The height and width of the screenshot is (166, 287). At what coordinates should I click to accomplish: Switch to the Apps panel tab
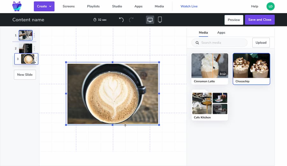(221, 33)
